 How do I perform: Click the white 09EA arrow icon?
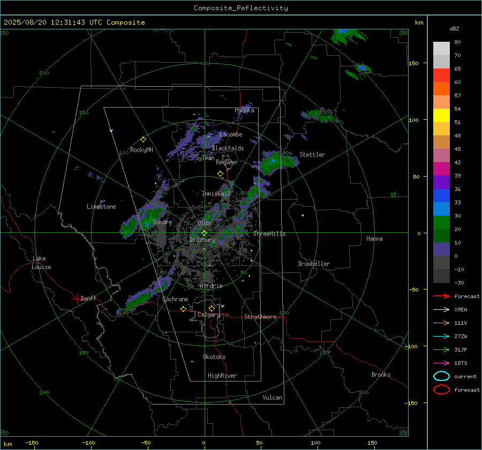441,310
